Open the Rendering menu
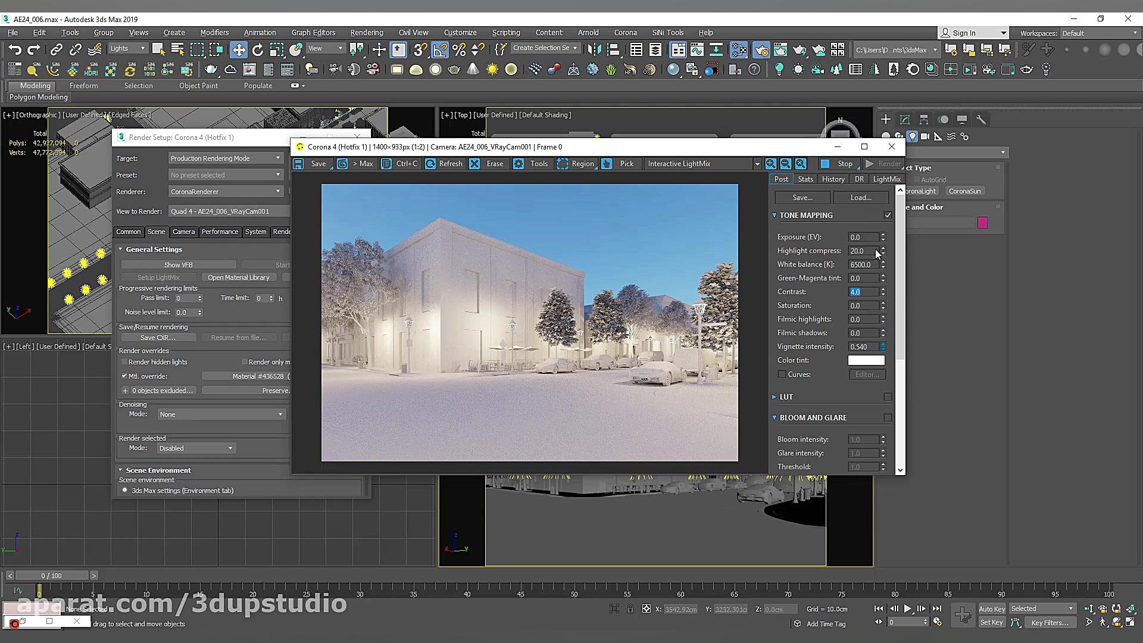Screen dimensions: 1143x643 point(366,33)
